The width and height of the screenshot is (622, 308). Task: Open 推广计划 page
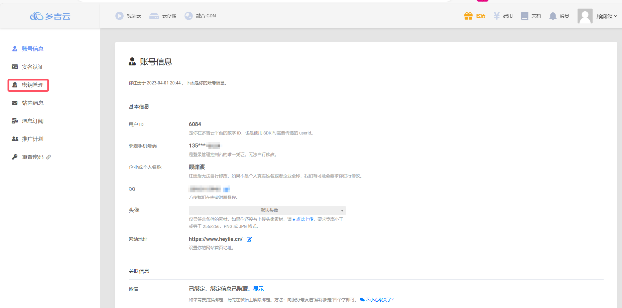tap(32, 139)
